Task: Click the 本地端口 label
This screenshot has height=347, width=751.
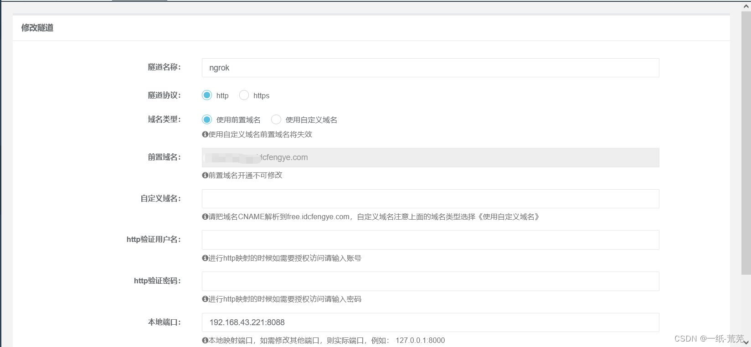Action: [x=165, y=322]
